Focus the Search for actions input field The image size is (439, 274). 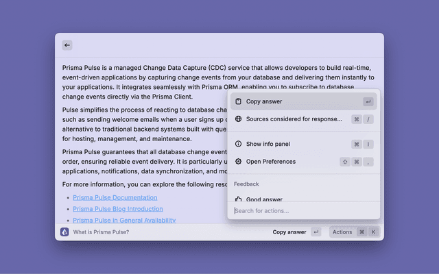click(x=302, y=211)
